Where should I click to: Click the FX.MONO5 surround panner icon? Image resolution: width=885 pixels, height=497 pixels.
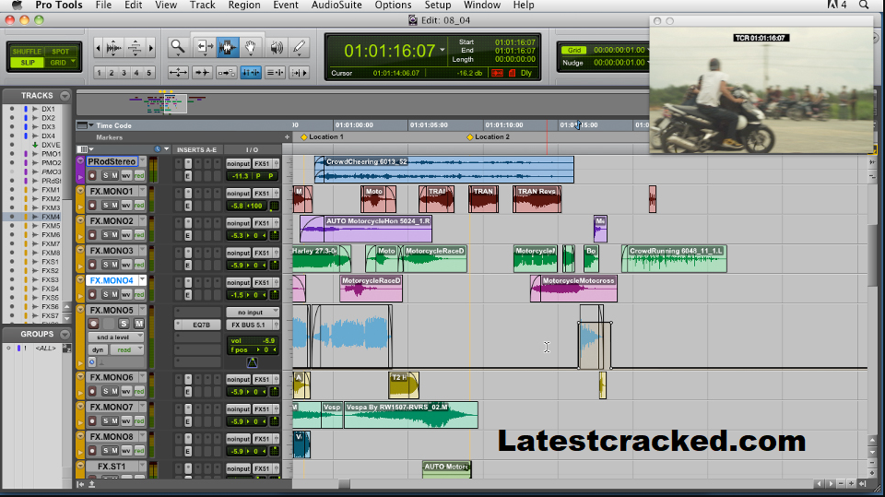pyautogui.click(x=253, y=362)
